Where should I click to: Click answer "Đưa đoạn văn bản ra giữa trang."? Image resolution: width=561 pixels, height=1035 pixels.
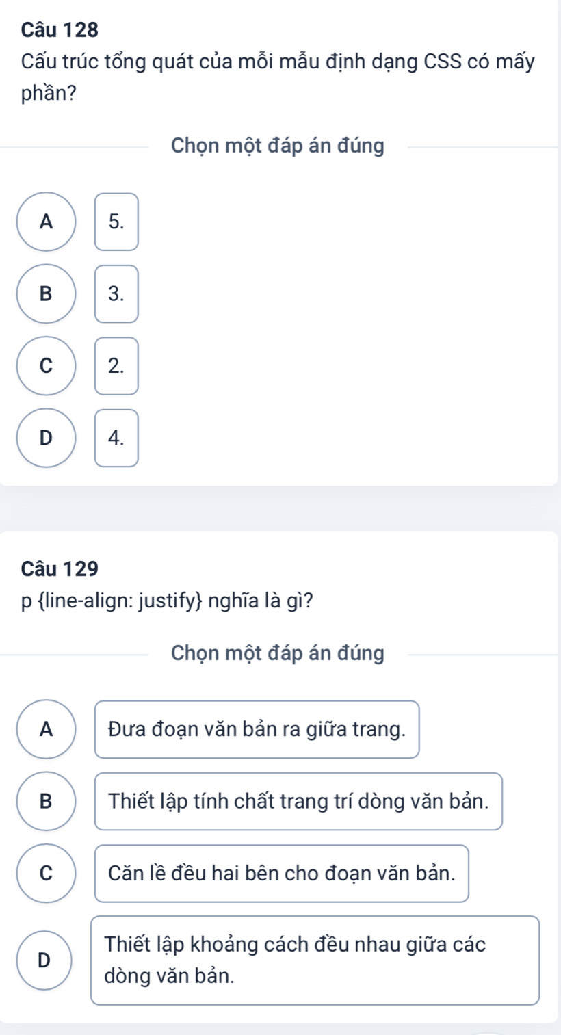[257, 729]
